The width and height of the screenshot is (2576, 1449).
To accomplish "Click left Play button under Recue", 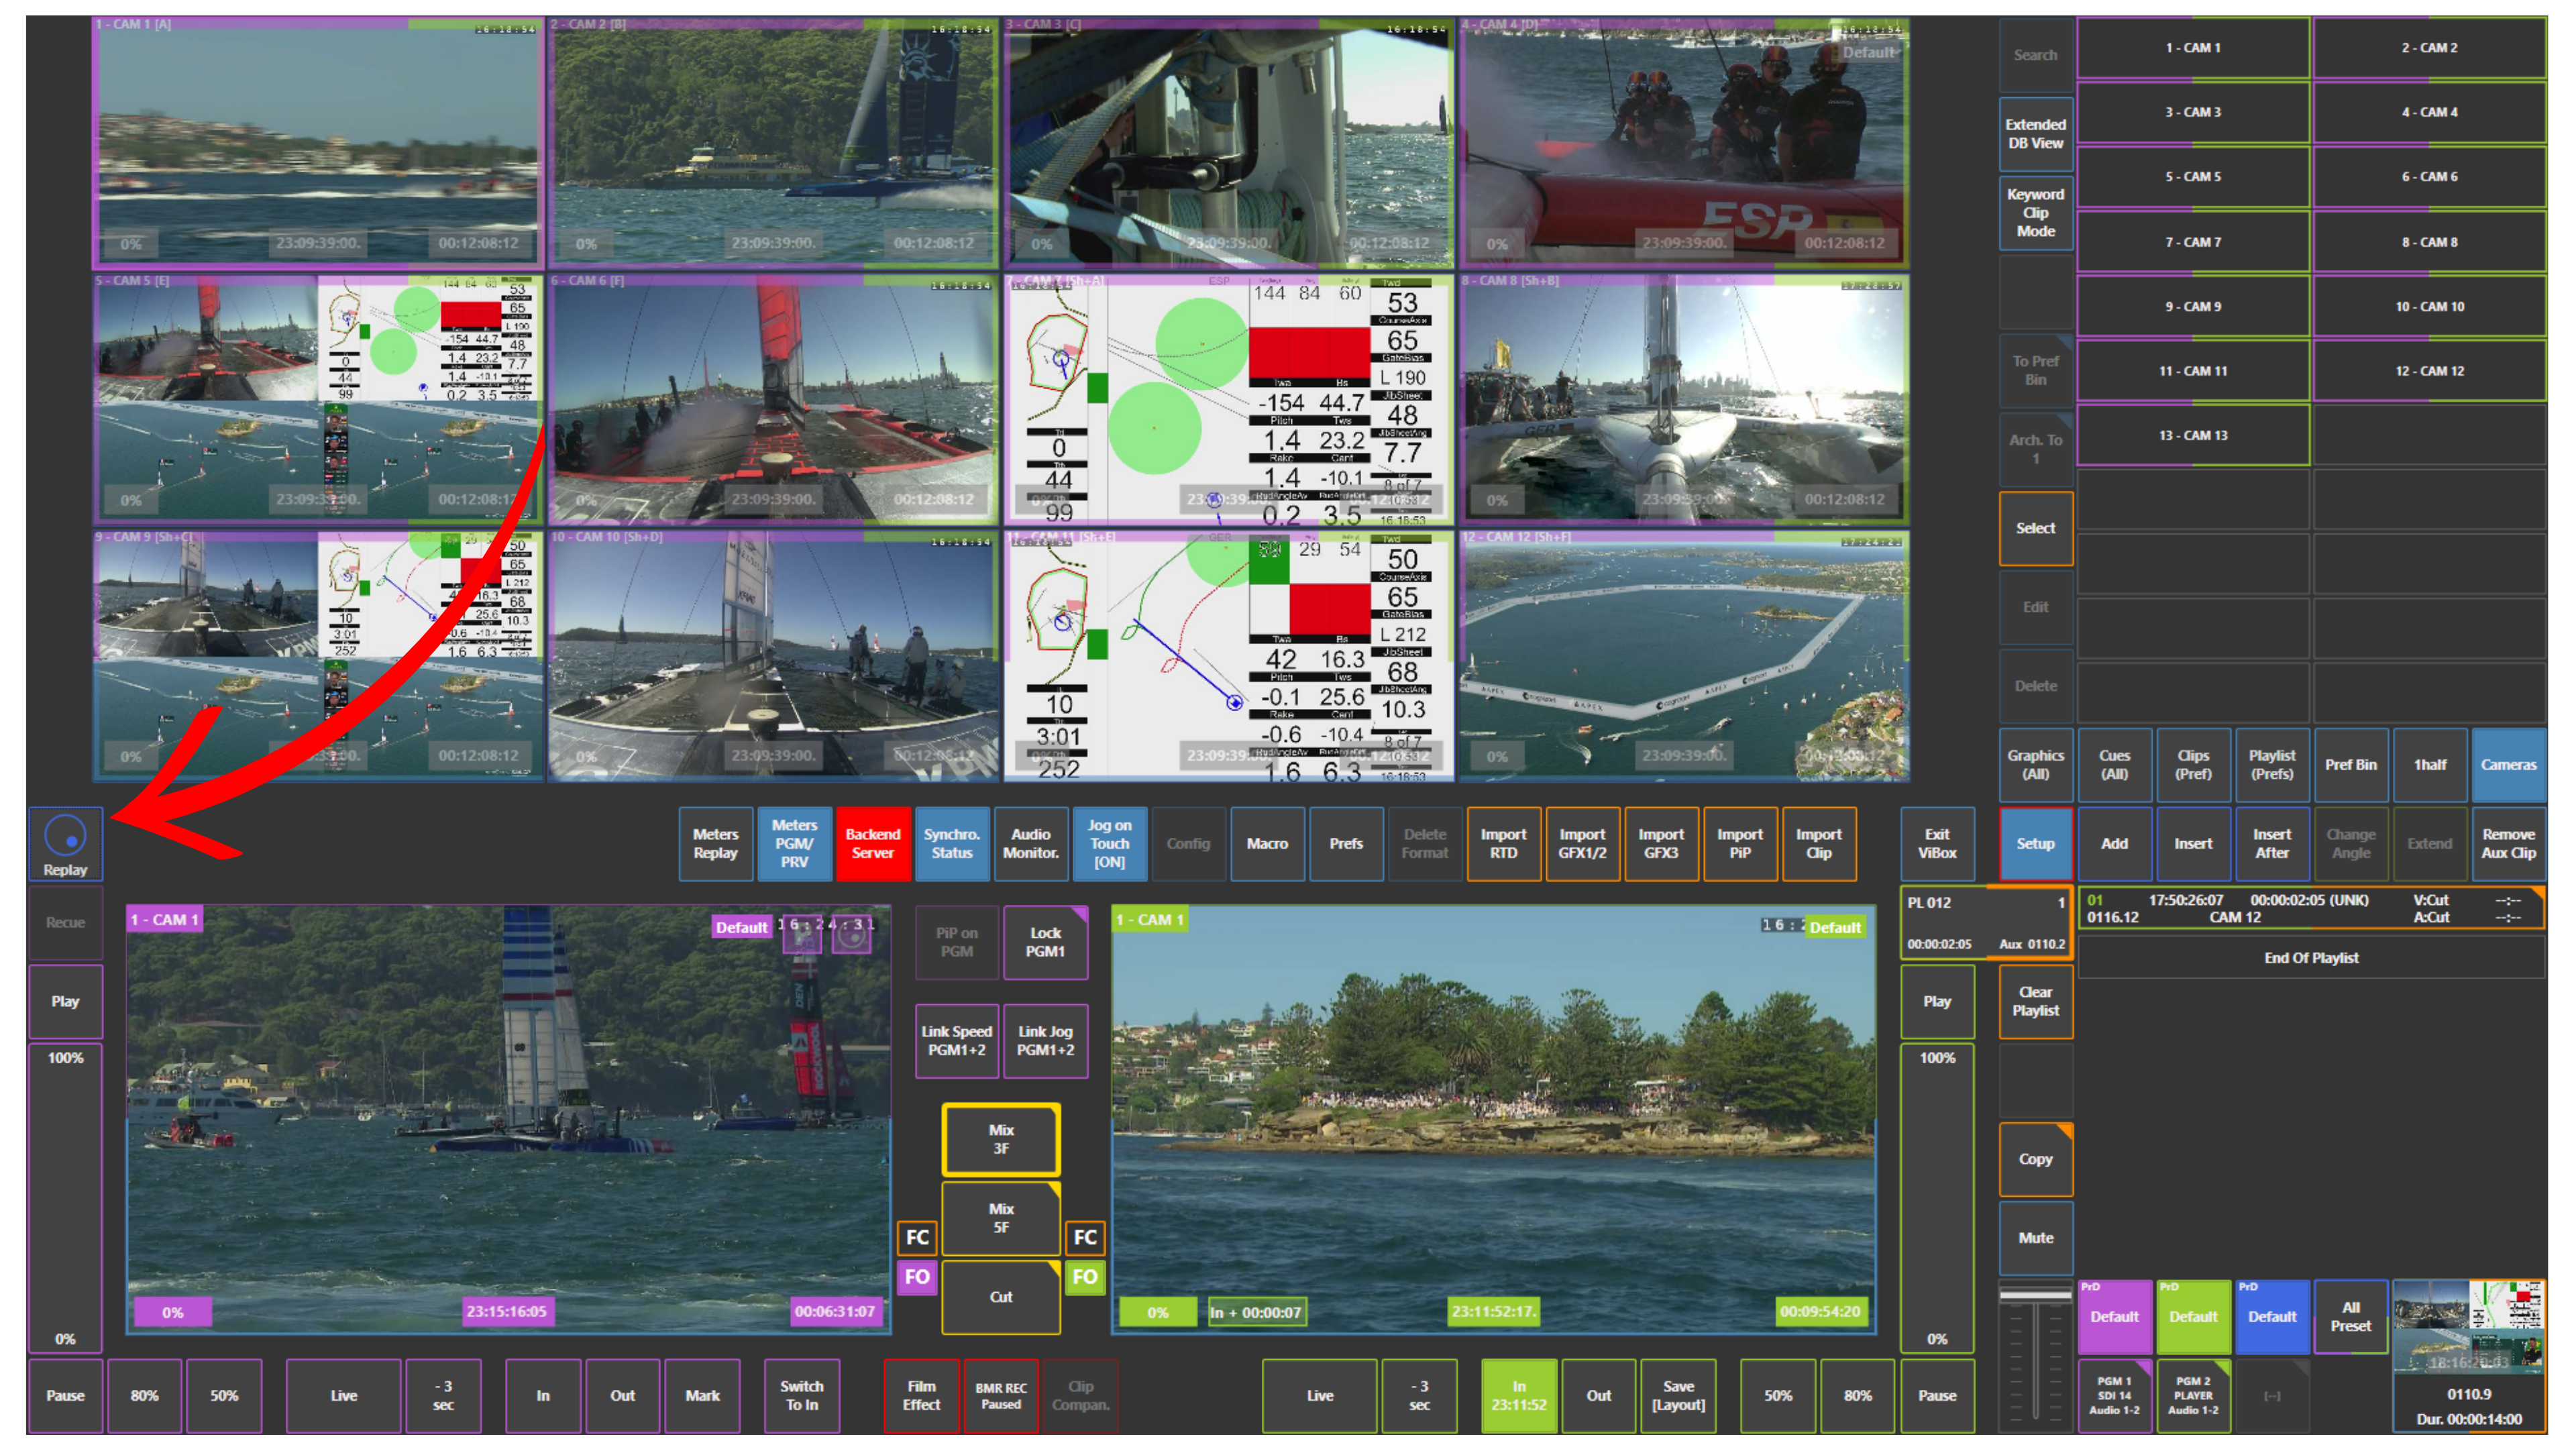I will pos(65,1001).
